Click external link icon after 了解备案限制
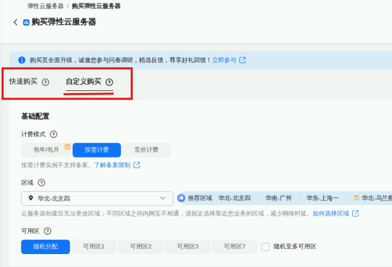This screenshot has height=267, width=392. pyautogui.click(x=137, y=165)
